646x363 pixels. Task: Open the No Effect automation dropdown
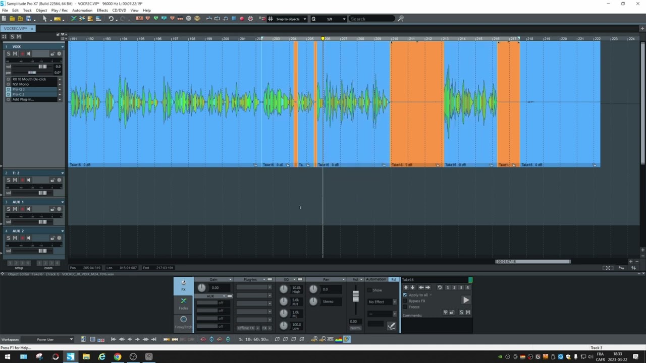click(395, 301)
